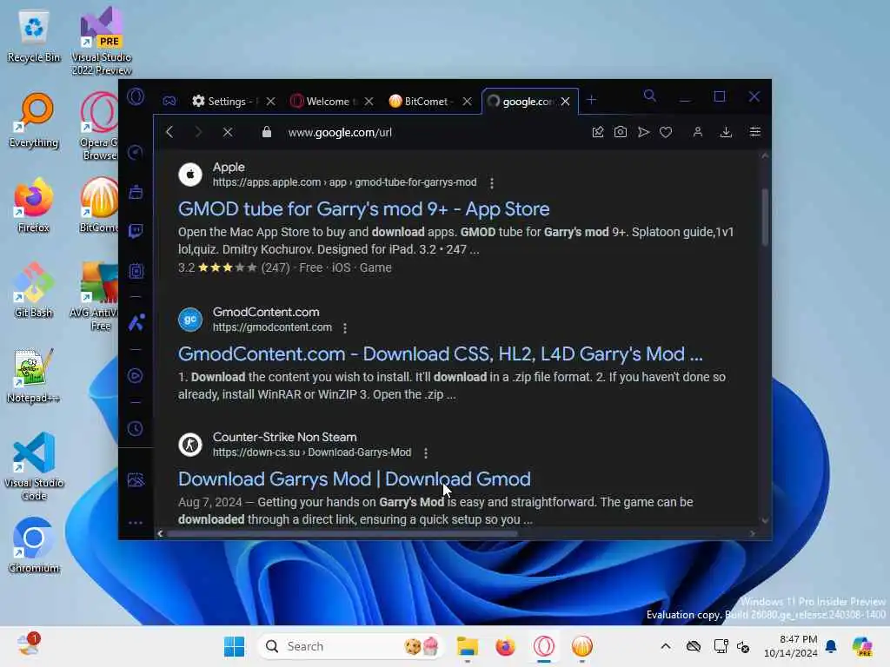The width and height of the screenshot is (890, 667).
Task: Open My Flow send icon
Action: (643, 132)
